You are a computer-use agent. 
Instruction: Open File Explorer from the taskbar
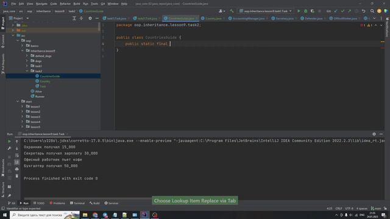tap(85, 215)
